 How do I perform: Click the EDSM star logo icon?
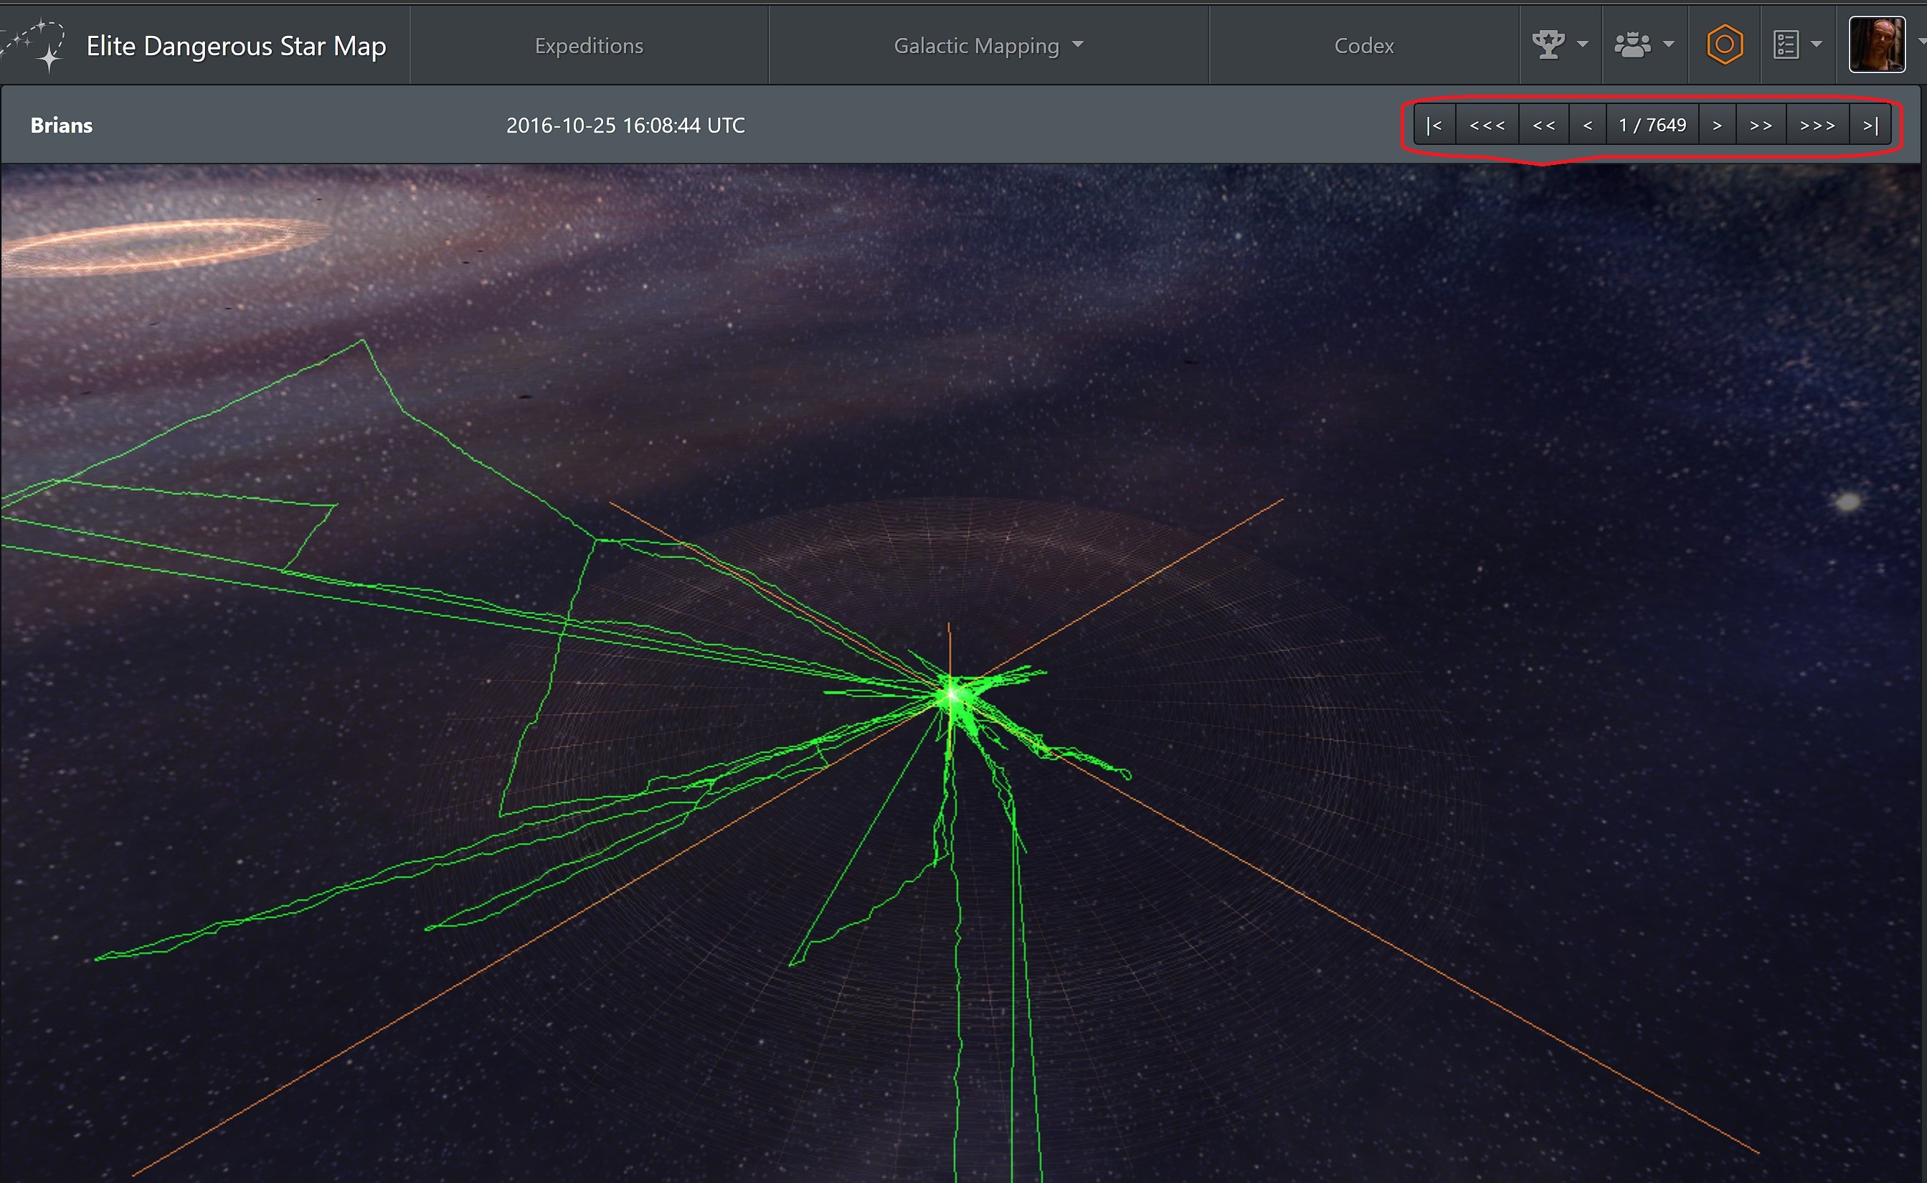(x=34, y=45)
